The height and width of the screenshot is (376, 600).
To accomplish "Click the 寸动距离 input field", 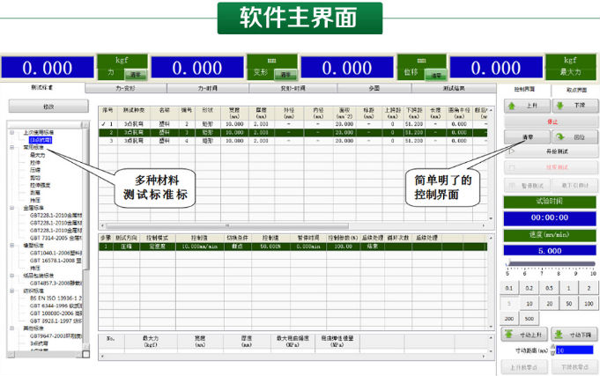I will [573, 350].
